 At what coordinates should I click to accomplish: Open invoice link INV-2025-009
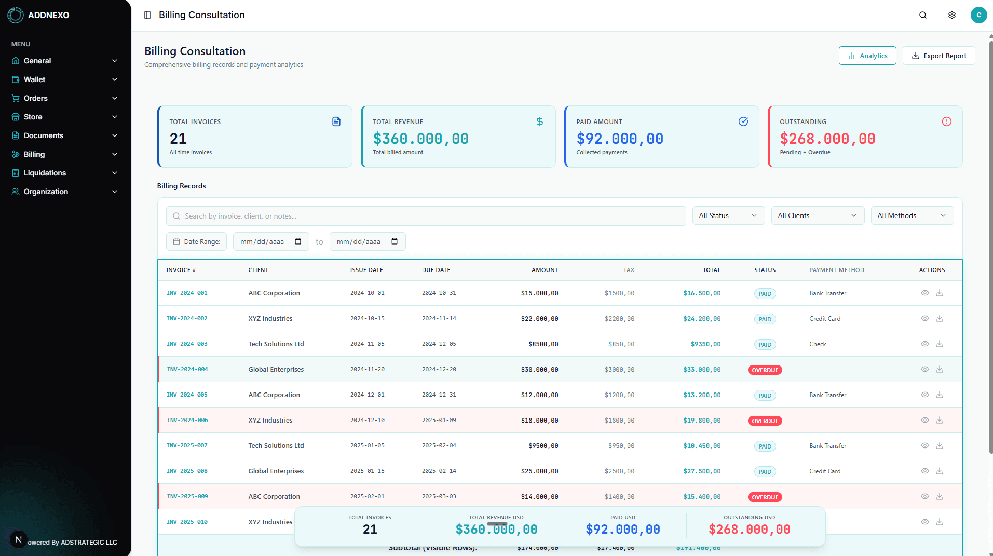pos(187,496)
